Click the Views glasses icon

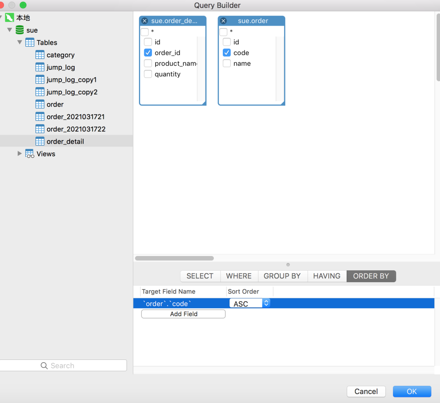(30, 154)
